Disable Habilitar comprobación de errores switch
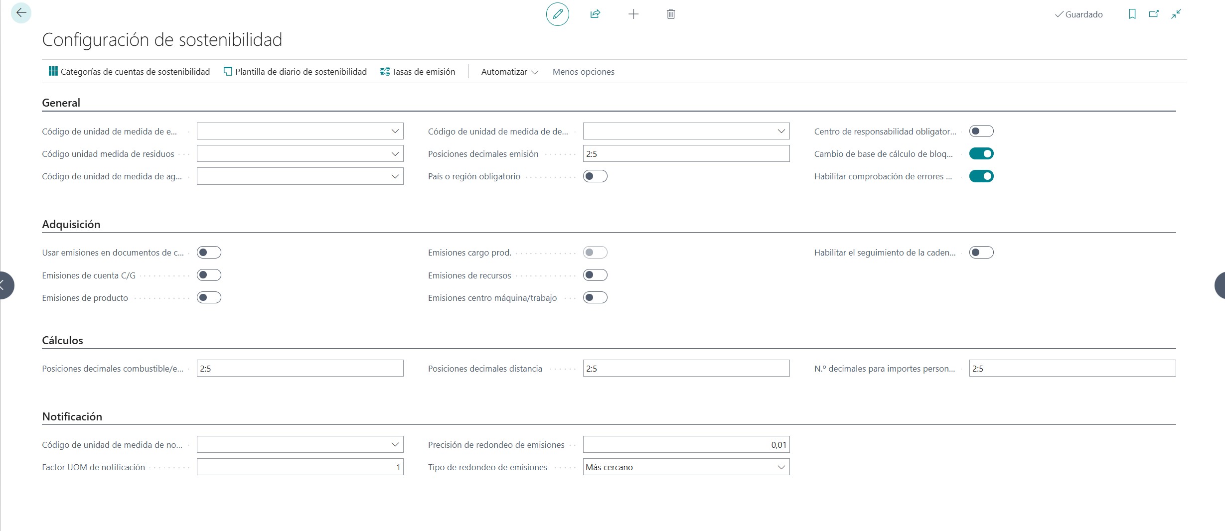Viewport: 1225px width, 531px height. tap(981, 176)
